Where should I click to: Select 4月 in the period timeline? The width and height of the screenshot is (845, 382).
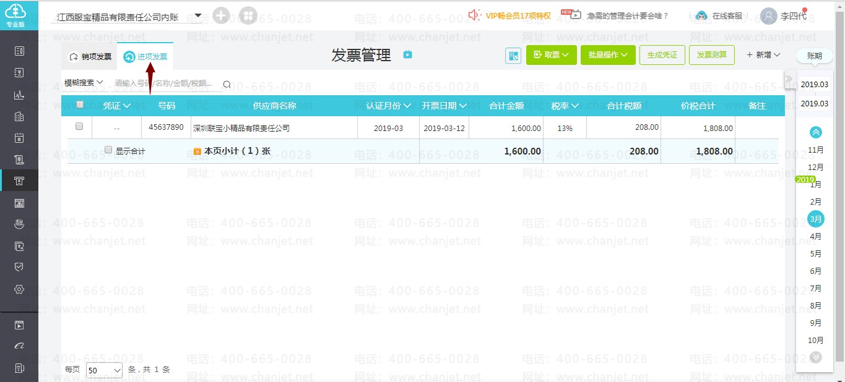click(816, 236)
